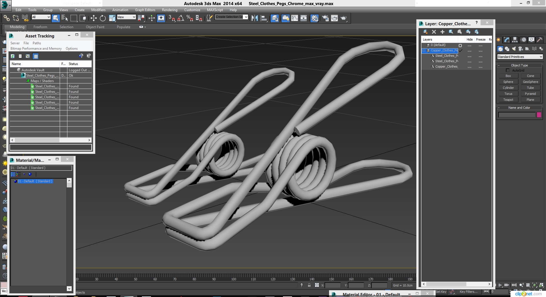The height and width of the screenshot is (297, 546).
Task: Click the Layer dialog horizontal scrollbar
Action: click(x=446, y=284)
